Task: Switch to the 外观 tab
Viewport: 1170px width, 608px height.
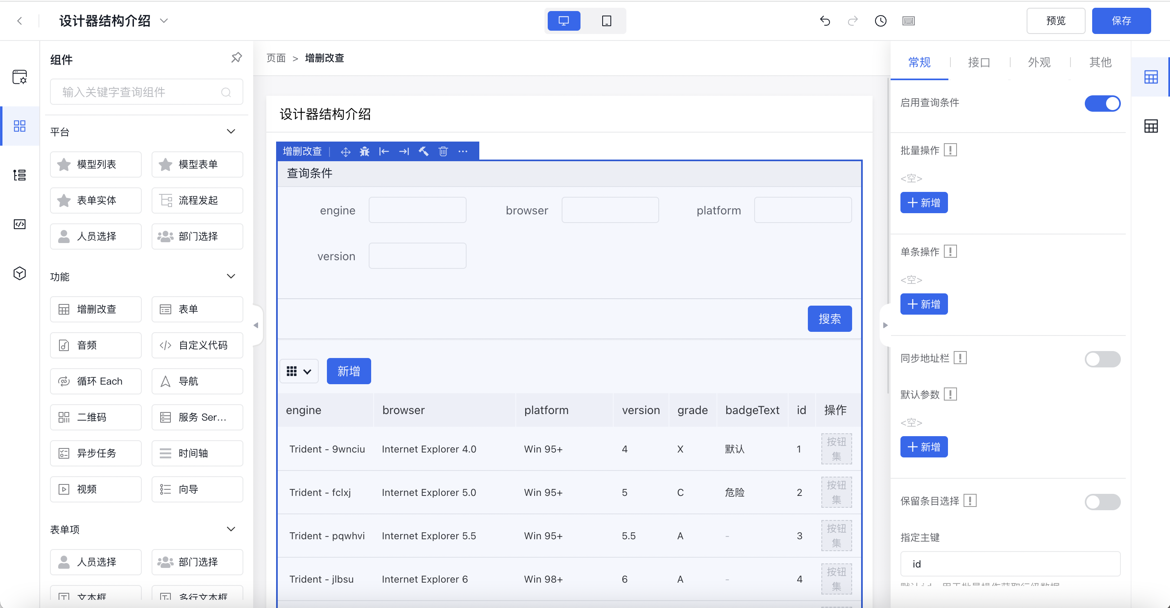Action: (x=1039, y=62)
